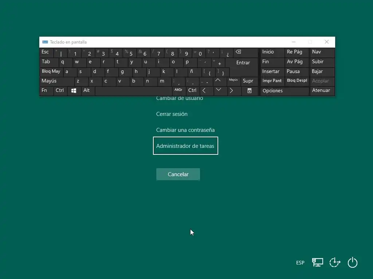Click the g key
Viewport: 373px width, 279px height.
point(125,72)
